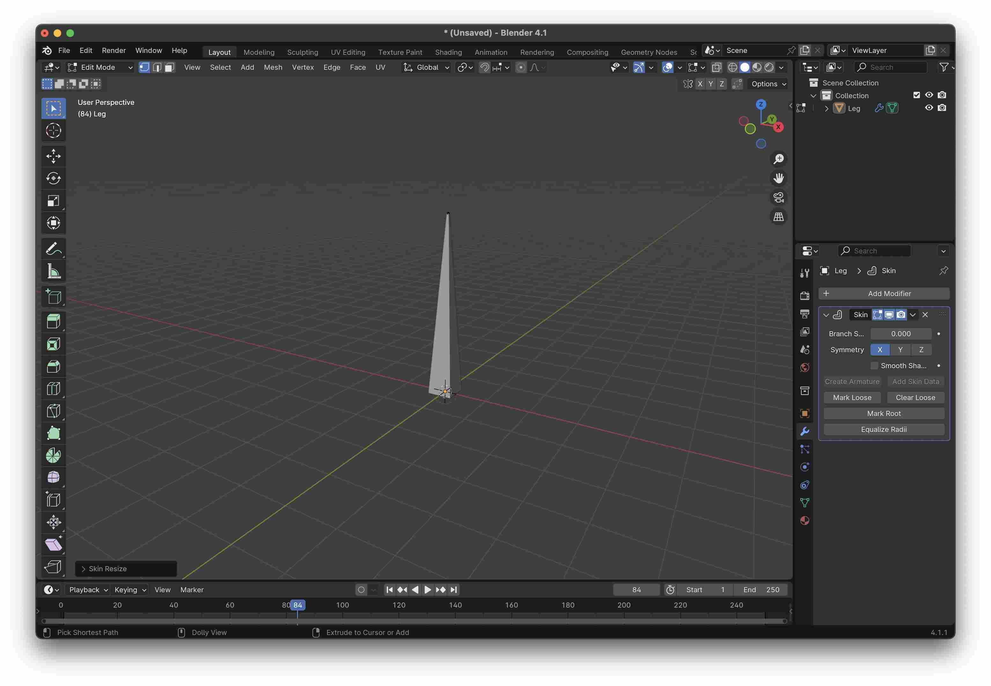Screen dimensions: 991x686
Task: Open the Object Data properties tab
Action: (x=805, y=502)
